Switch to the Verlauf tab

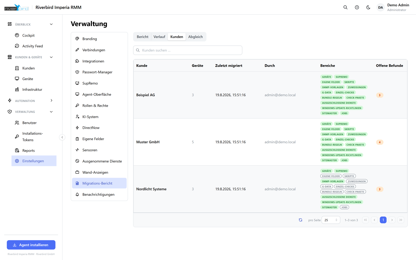159,37
